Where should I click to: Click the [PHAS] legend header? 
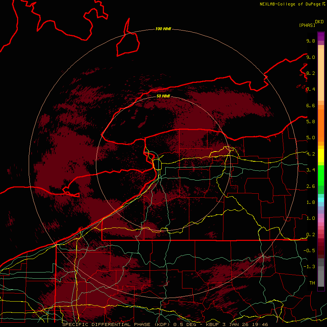pyautogui.click(x=307, y=25)
